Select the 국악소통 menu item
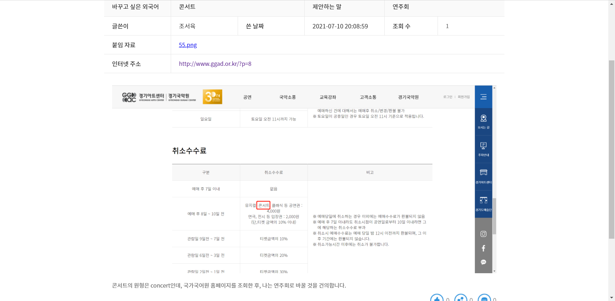The width and height of the screenshot is (615, 301). tap(287, 97)
